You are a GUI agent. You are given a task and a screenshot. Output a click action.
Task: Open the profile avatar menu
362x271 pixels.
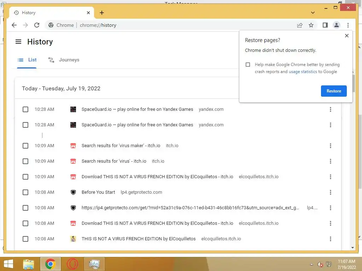[x=337, y=25]
